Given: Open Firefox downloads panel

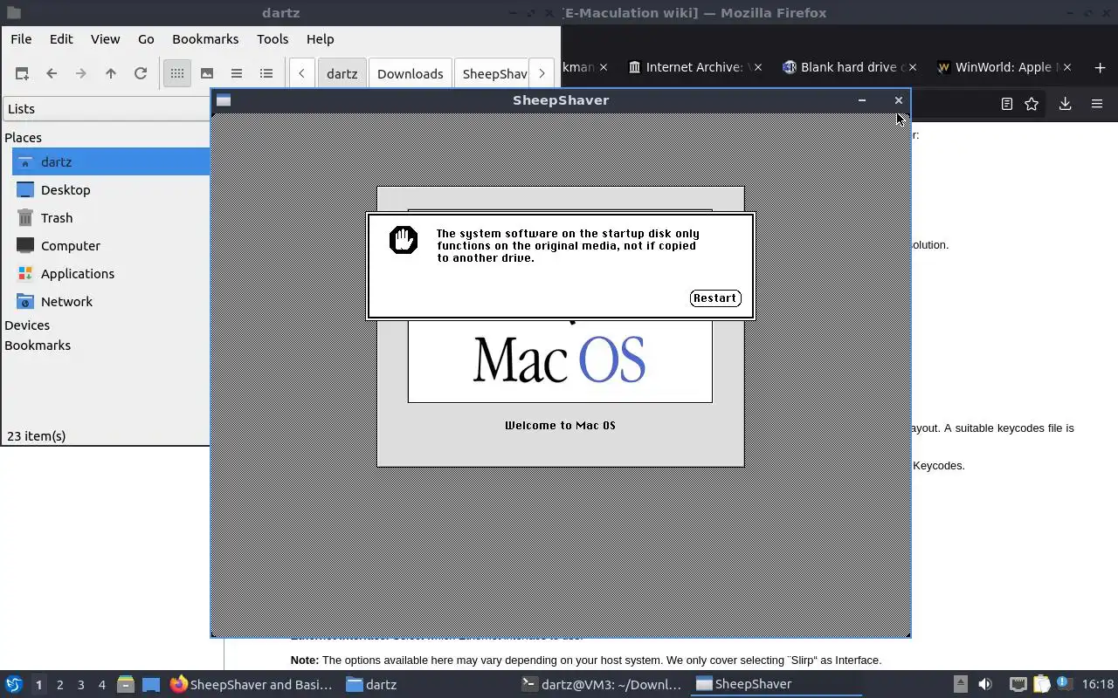Looking at the screenshot, I should (1065, 104).
